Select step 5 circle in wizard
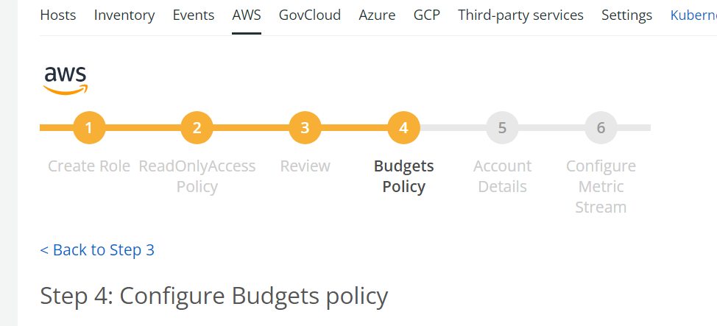 tap(503, 127)
